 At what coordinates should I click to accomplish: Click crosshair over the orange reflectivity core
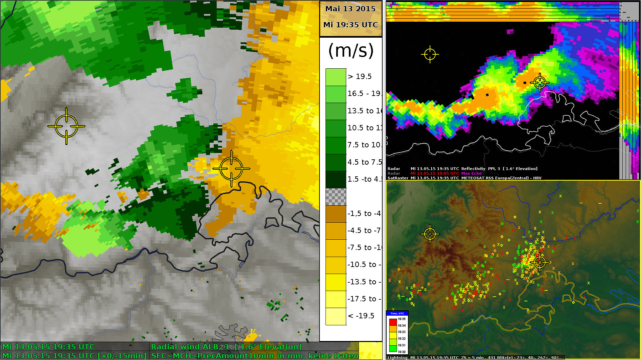coord(540,82)
